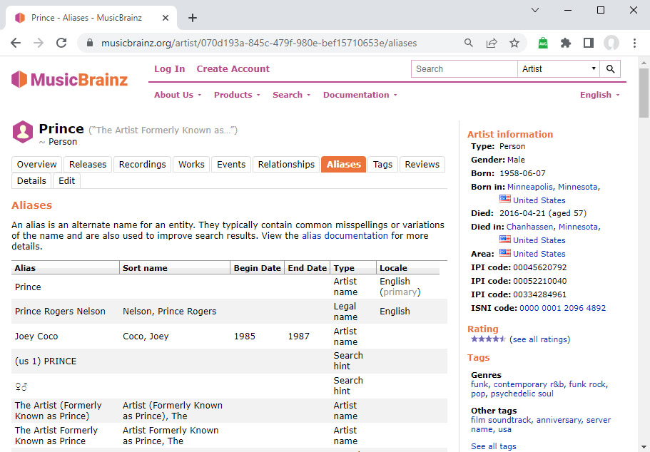650x452 pixels.
Task: Click the flag beside Born in United States
Action: [505, 199]
